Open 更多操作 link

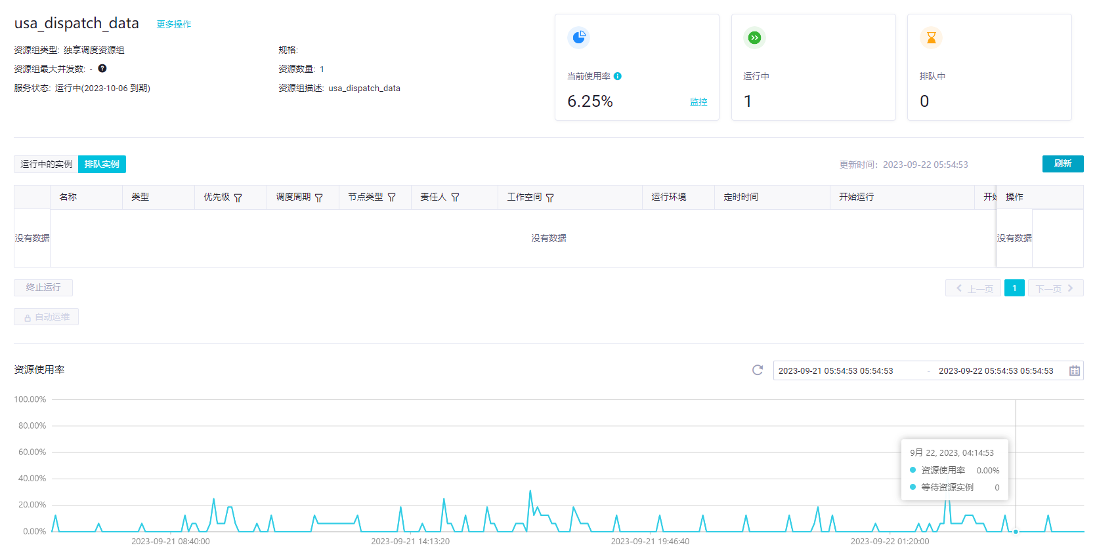click(174, 24)
